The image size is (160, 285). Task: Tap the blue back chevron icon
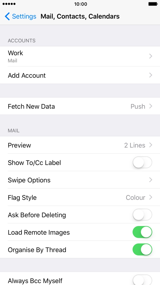pos(7,16)
